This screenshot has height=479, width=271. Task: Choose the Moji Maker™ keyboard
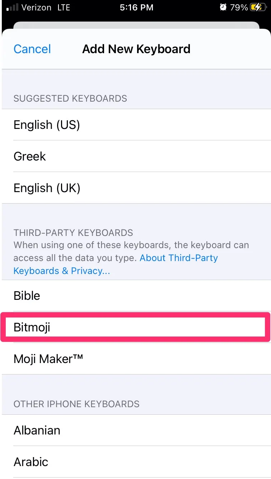click(48, 359)
